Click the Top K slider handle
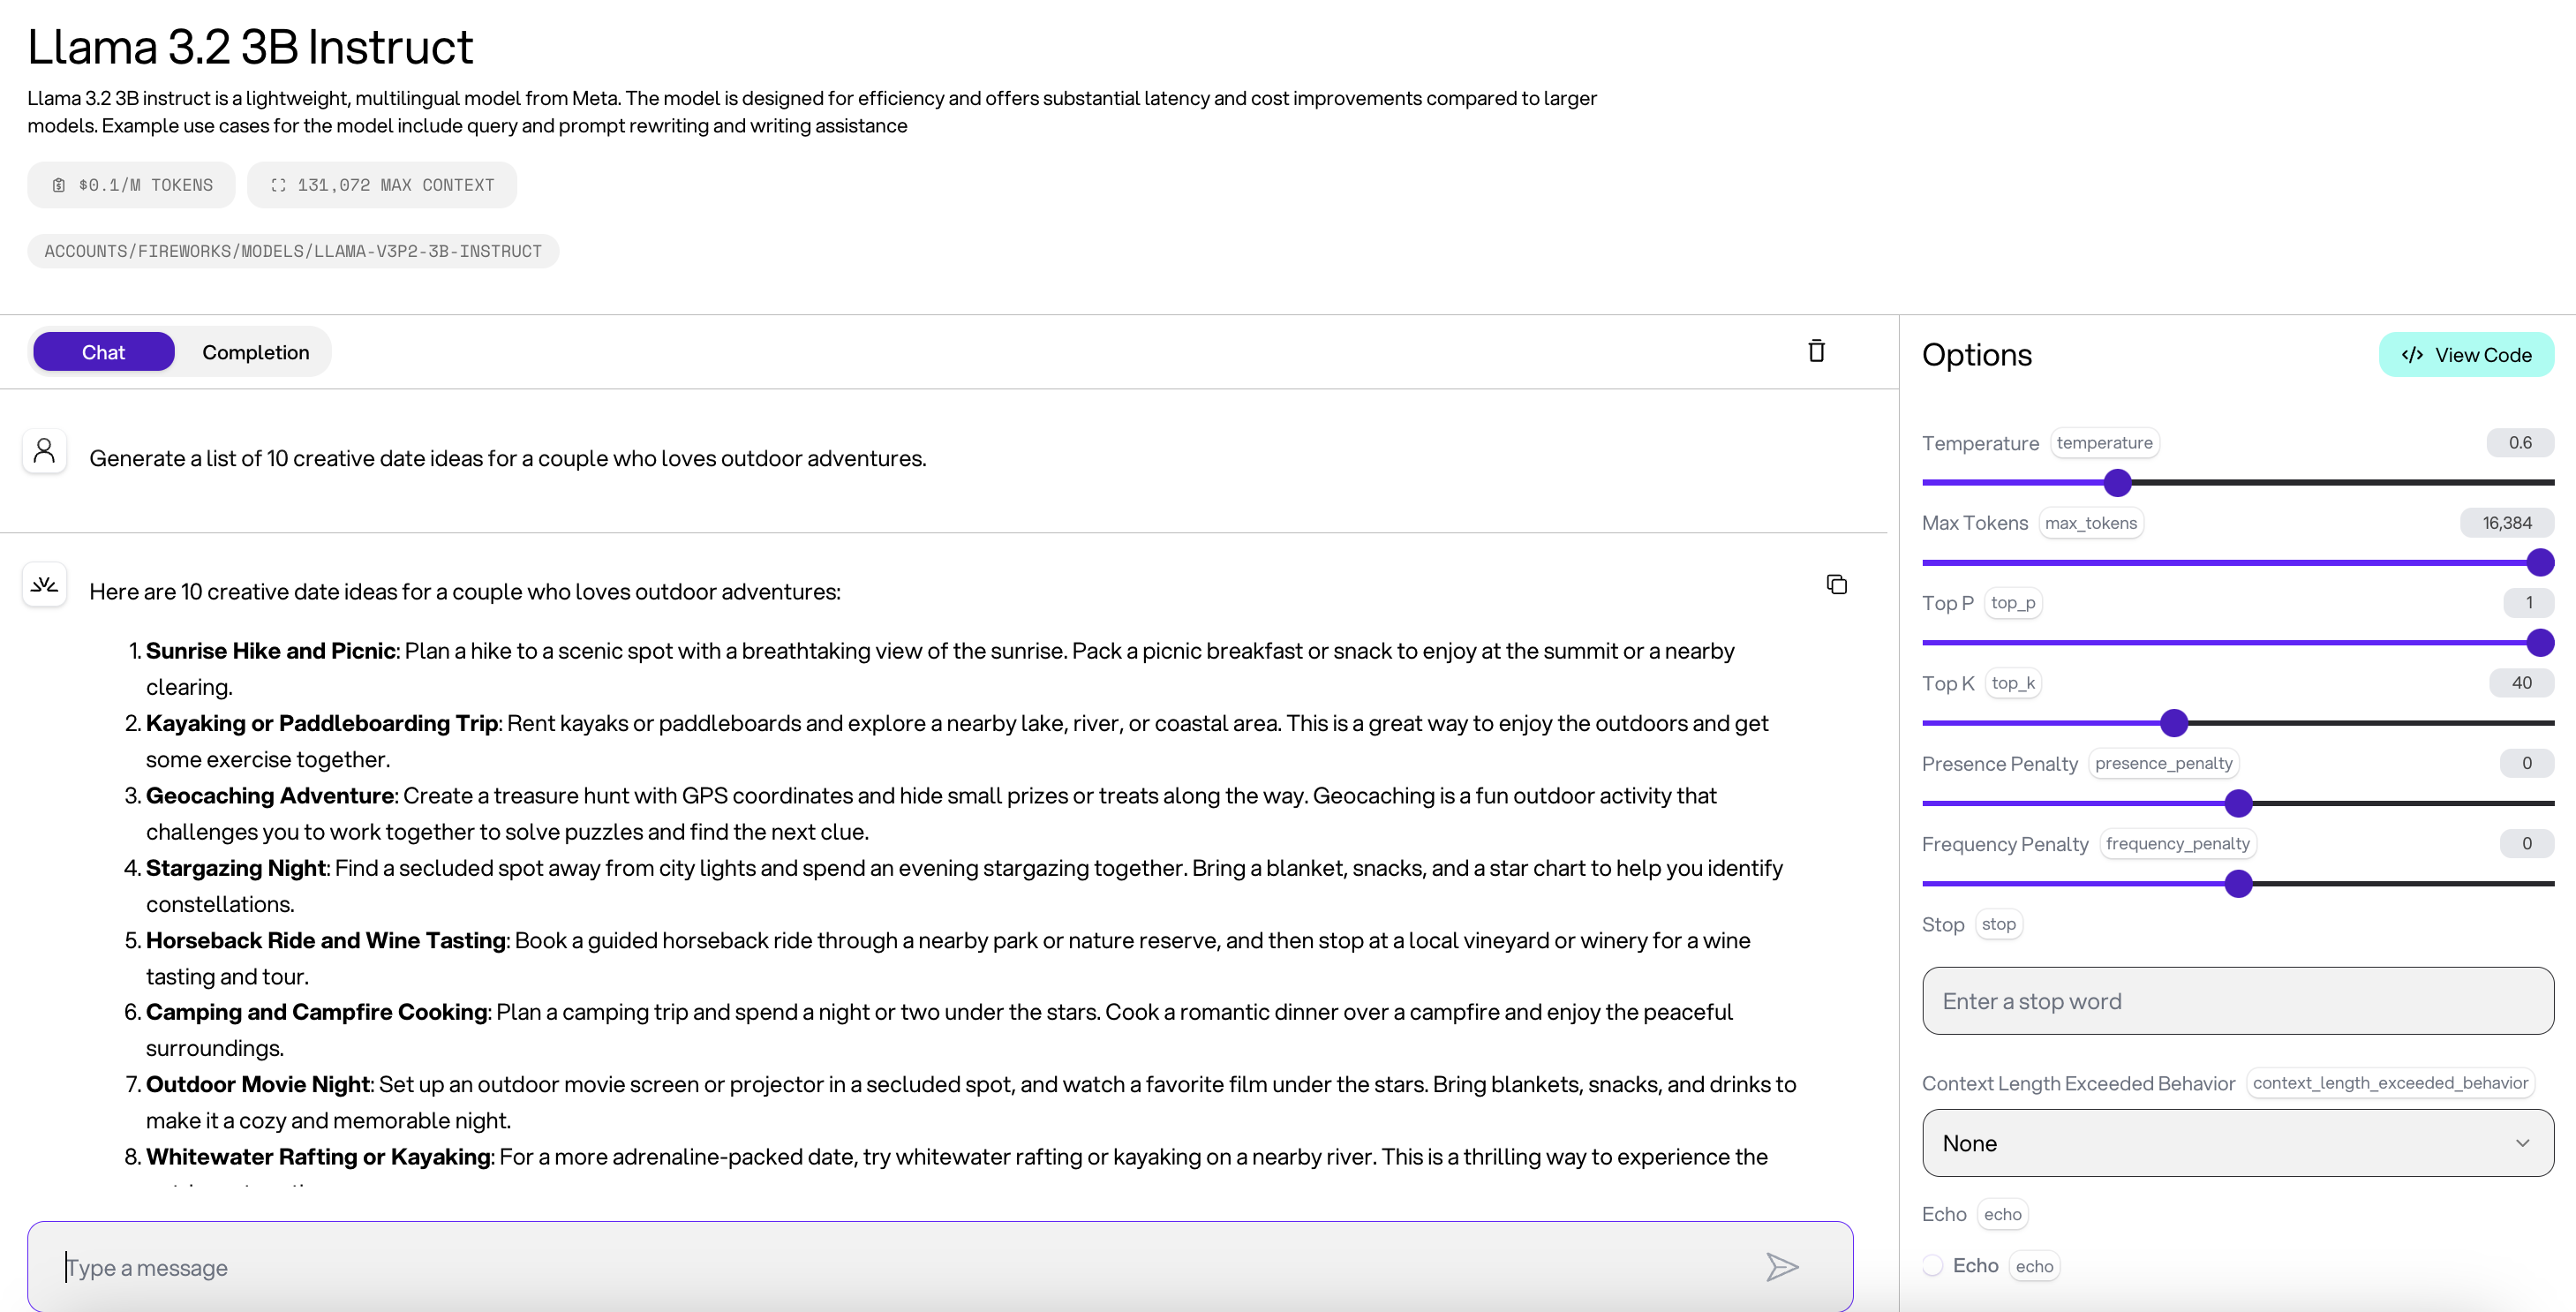 [2174, 723]
